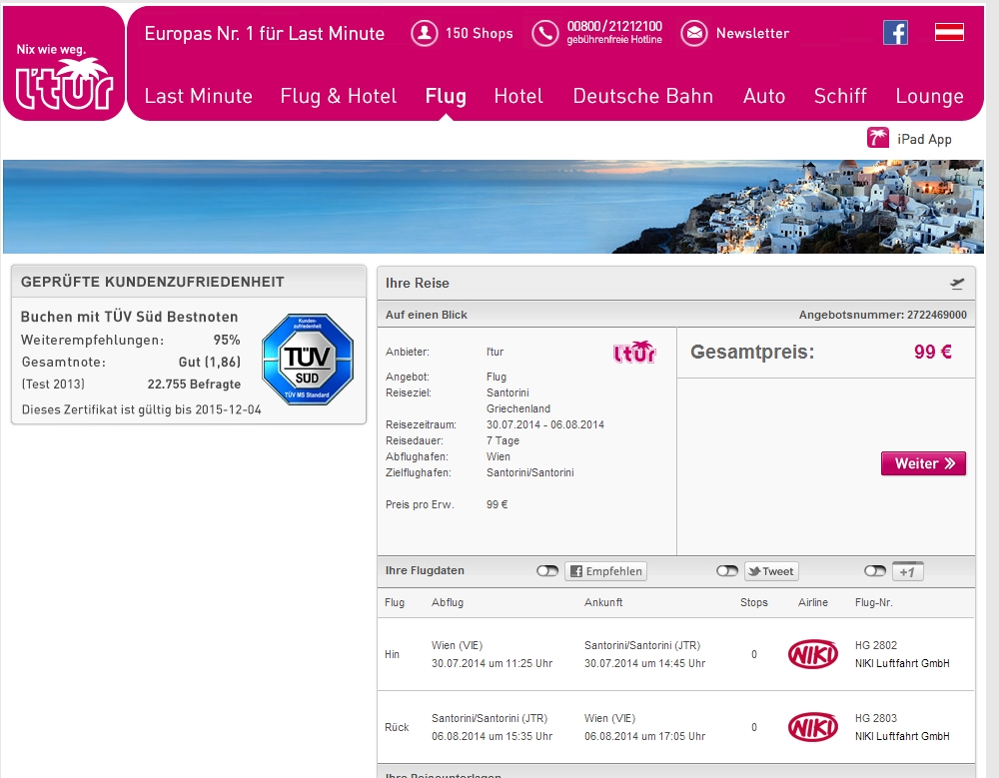Enable the Facebook Empfehlen toggle switch
Screen dimensions: 999x778
[547, 571]
